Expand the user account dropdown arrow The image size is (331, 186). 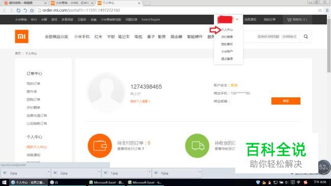coord(237,19)
